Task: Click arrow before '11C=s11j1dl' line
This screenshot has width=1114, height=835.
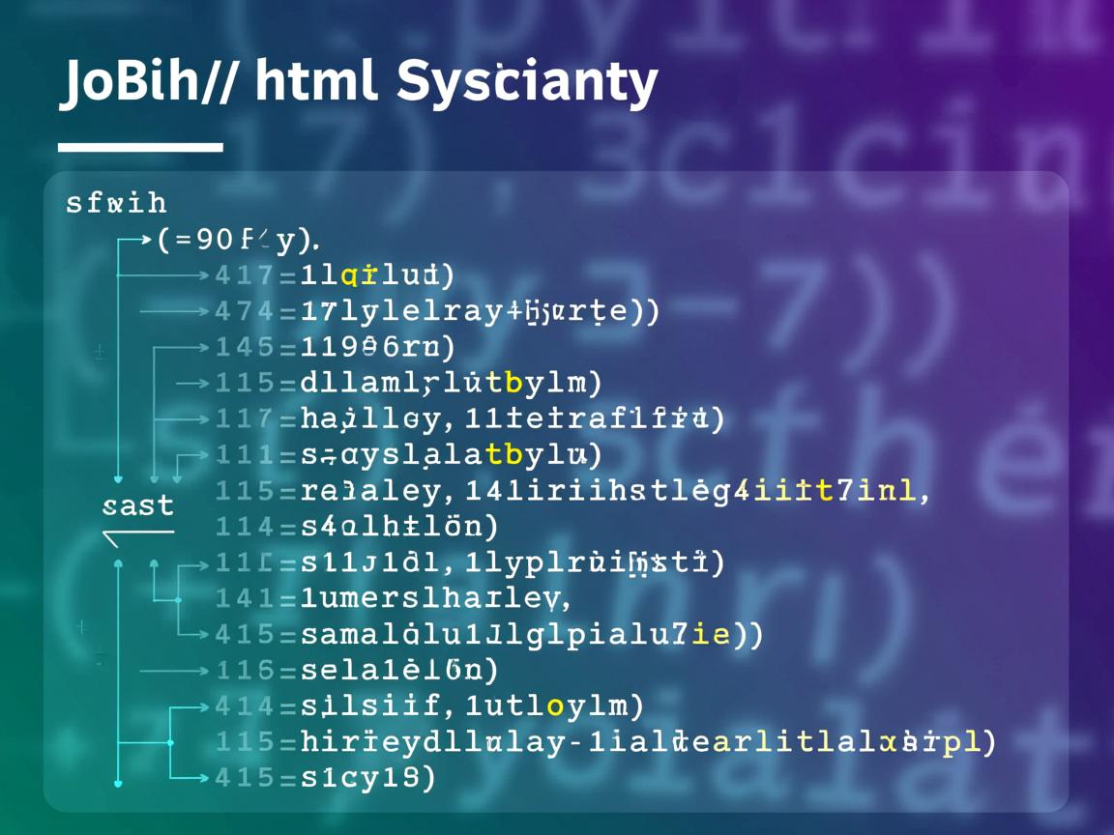Action: pyautogui.click(x=184, y=562)
